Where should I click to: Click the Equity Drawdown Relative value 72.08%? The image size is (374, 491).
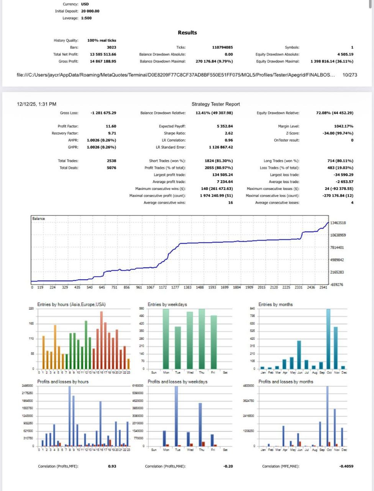click(x=335, y=113)
